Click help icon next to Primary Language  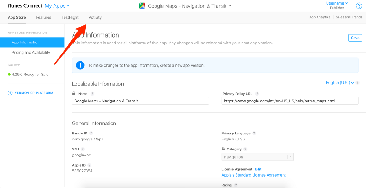pyautogui.click(x=254, y=133)
